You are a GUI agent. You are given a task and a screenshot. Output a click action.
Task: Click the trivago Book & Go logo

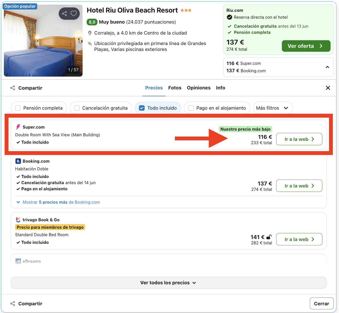tap(18, 220)
